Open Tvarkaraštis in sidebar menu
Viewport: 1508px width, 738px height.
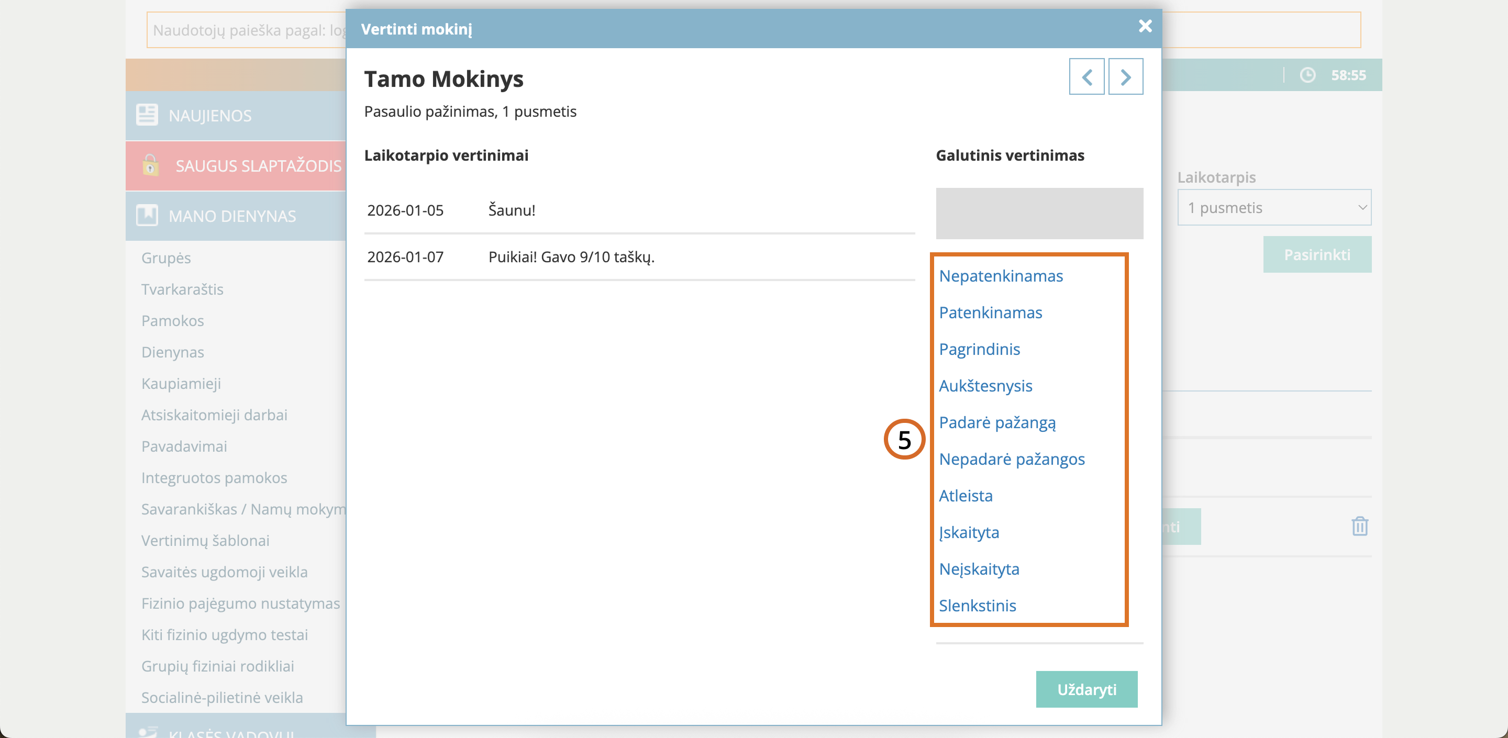[182, 289]
